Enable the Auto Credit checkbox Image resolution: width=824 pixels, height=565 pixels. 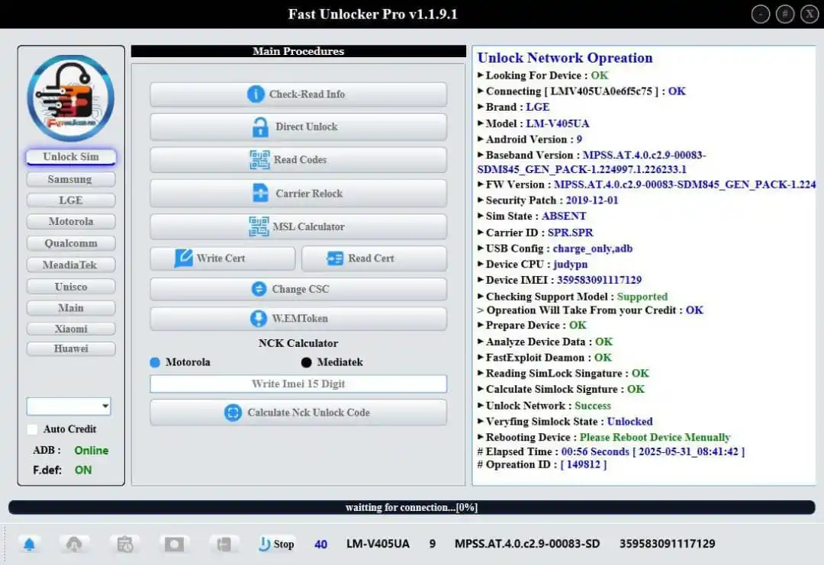[x=32, y=429]
